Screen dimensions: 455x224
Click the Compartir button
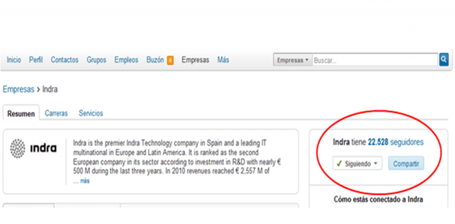tap(406, 164)
